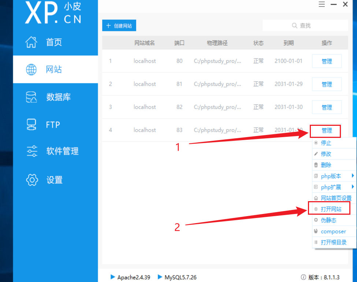
Task: Click the gear icon beside 设置
Action: pos(32,180)
